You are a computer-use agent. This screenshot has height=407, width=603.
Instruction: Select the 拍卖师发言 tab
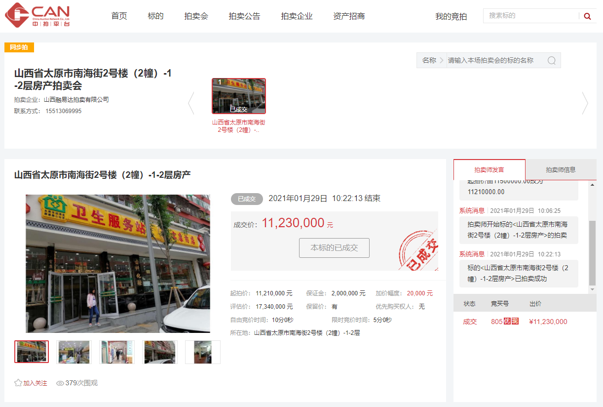pos(489,169)
